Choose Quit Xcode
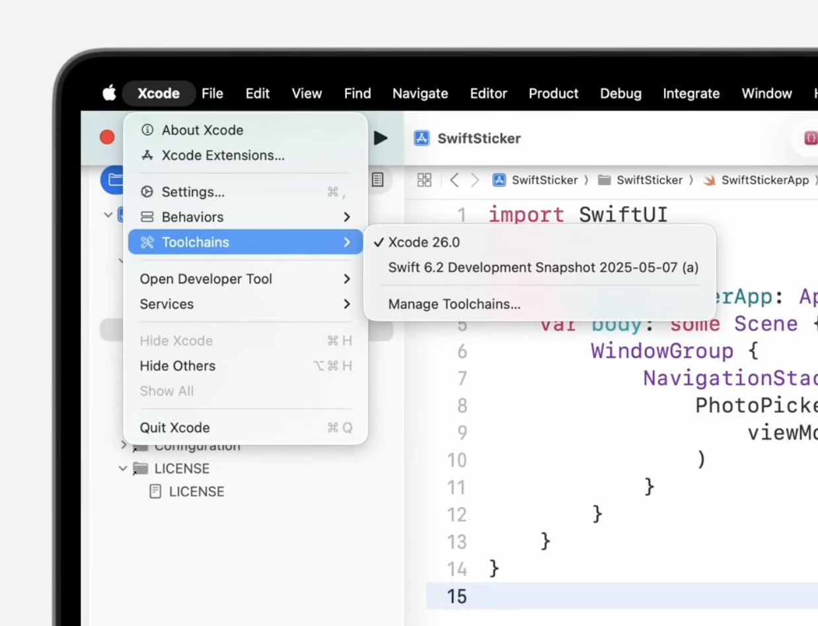 tap(245, 428)
